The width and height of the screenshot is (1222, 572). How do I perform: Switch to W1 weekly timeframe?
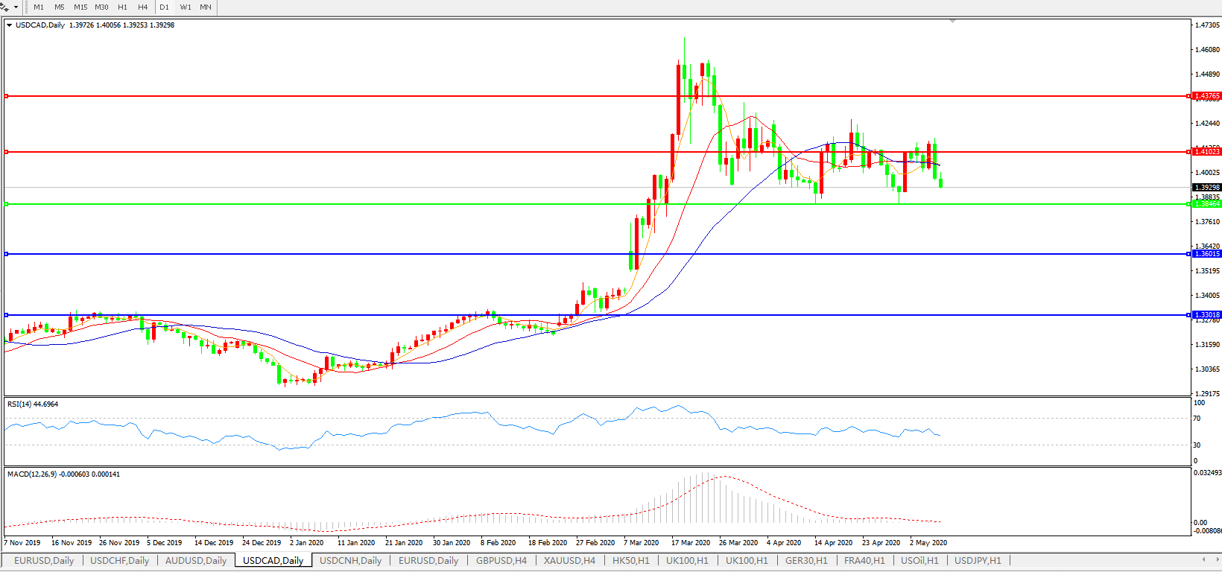click(186, 7)
